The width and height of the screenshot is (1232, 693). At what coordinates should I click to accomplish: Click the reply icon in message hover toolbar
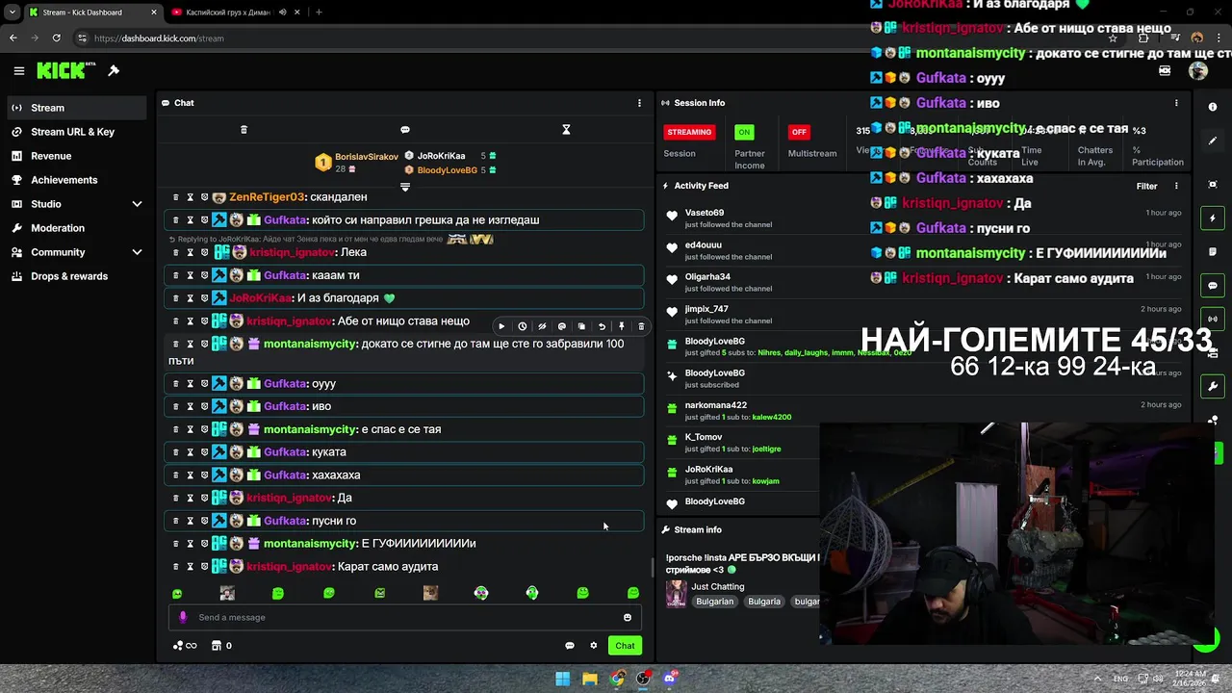tap(562, 326)
